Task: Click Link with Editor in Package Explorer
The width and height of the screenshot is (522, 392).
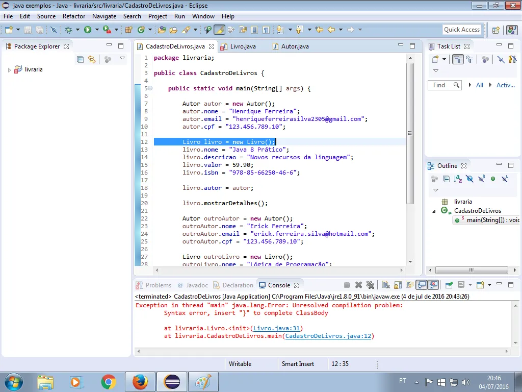Action: point(92,59)
